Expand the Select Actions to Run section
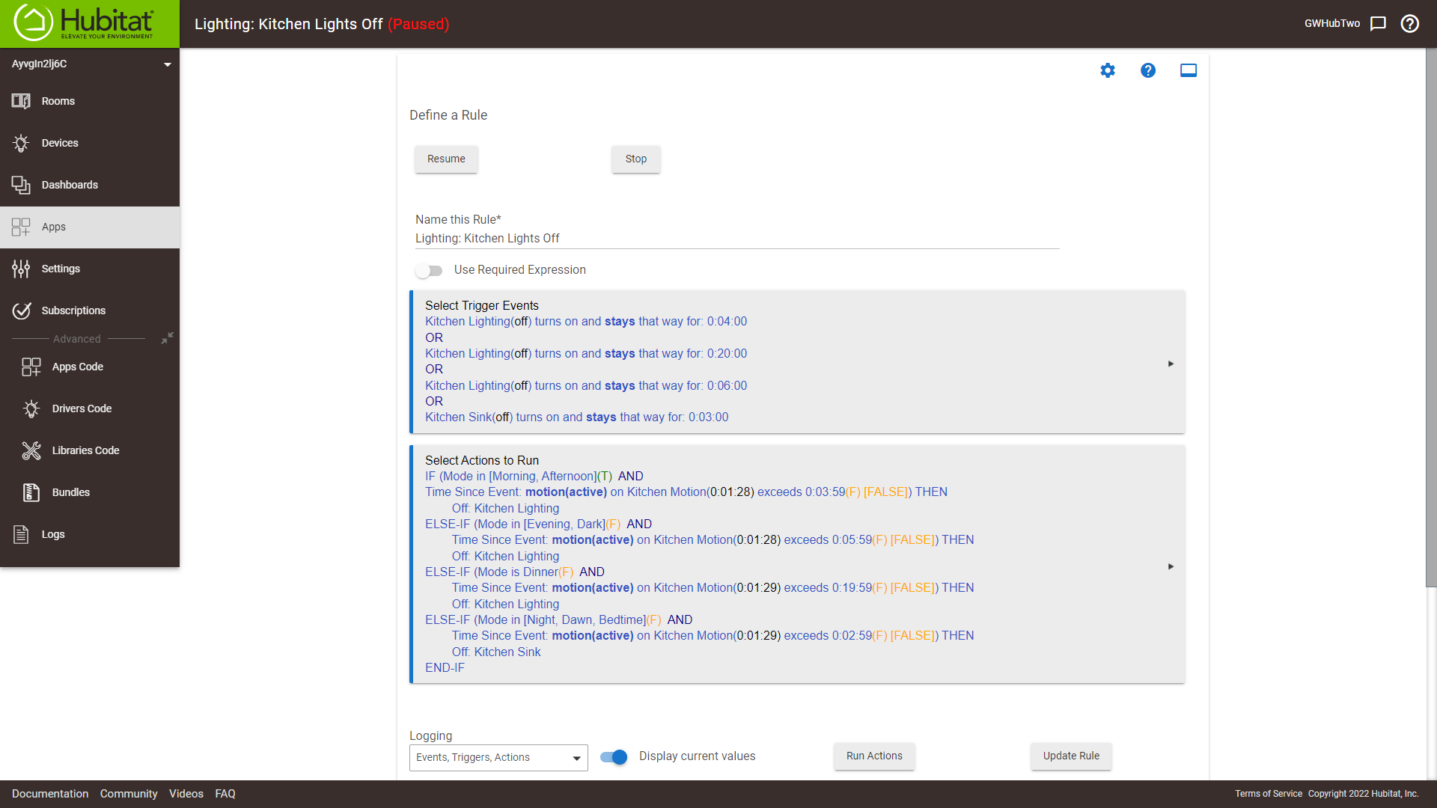 [x=1170, y=566]
